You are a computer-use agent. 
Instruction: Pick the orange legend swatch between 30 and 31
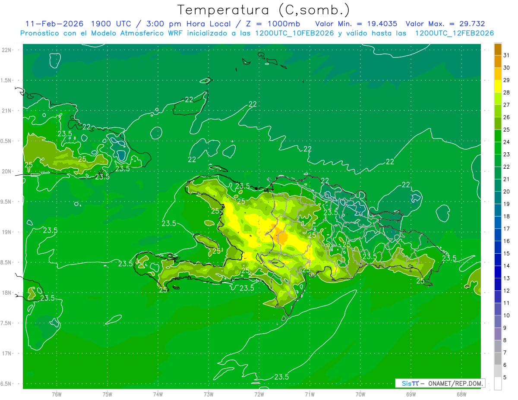point(498,61)
